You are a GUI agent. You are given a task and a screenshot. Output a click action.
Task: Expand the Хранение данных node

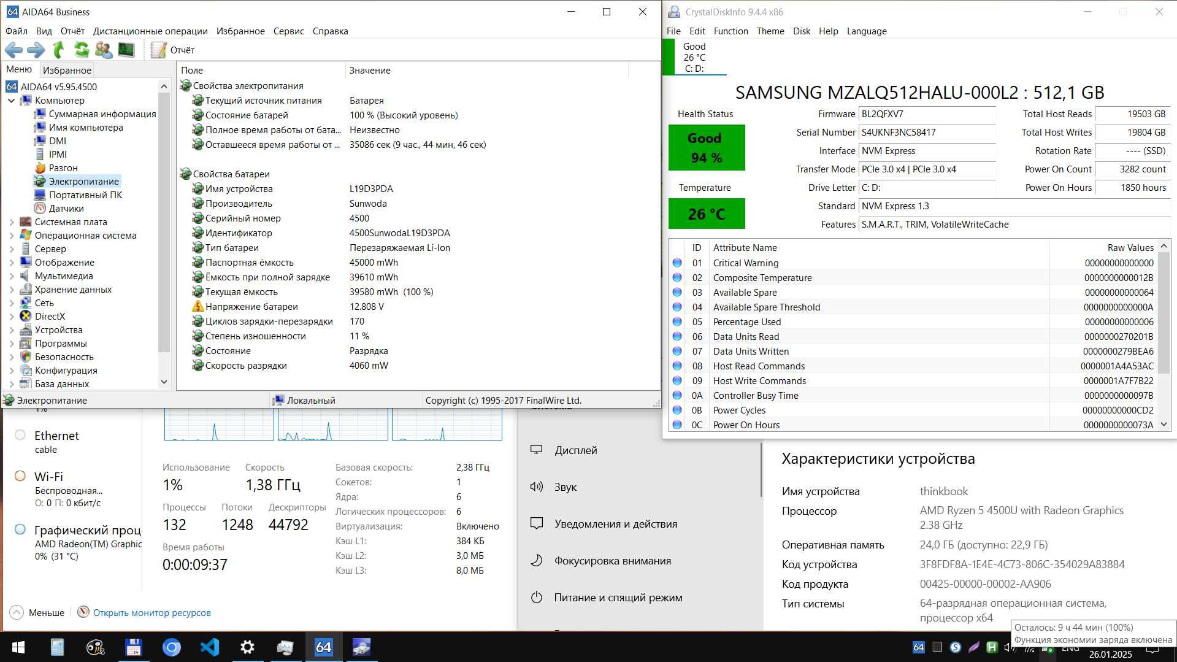pyautogui.click(x=12, y=289)
